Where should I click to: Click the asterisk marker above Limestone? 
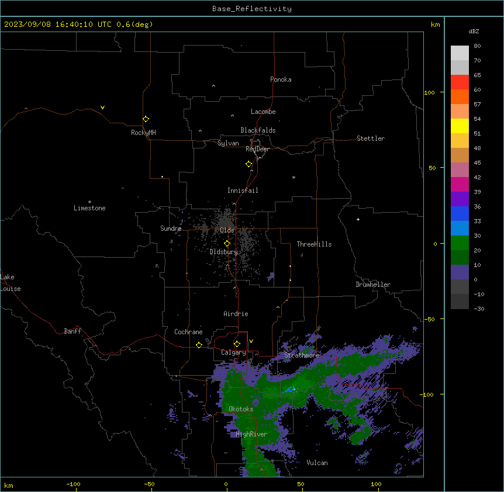(x=89, y=202)
